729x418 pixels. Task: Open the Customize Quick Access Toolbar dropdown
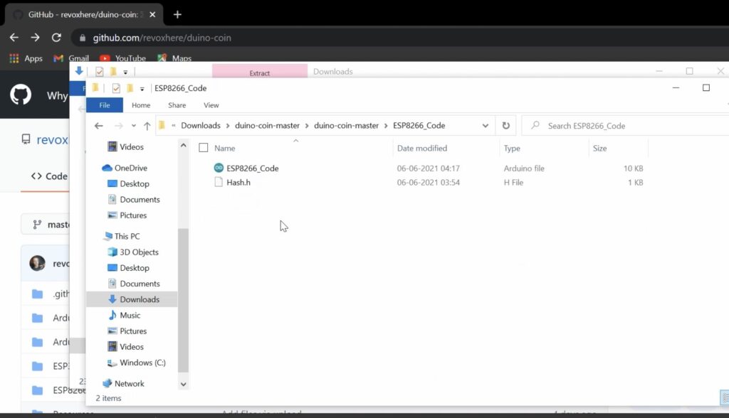coord(142,89)
